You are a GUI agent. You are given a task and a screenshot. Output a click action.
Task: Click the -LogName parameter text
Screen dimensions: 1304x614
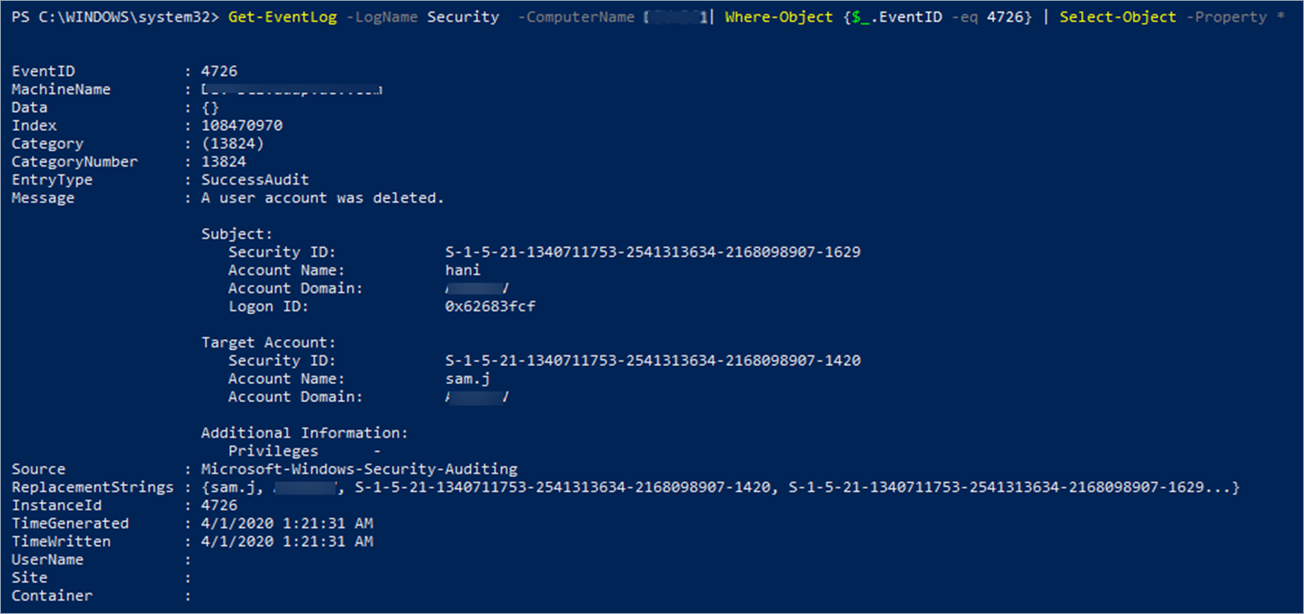(381, 17)
